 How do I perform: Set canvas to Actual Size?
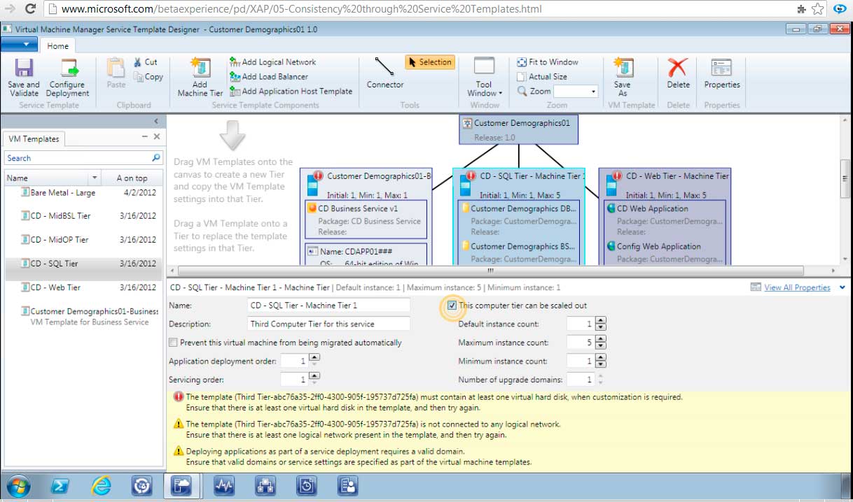542,77
